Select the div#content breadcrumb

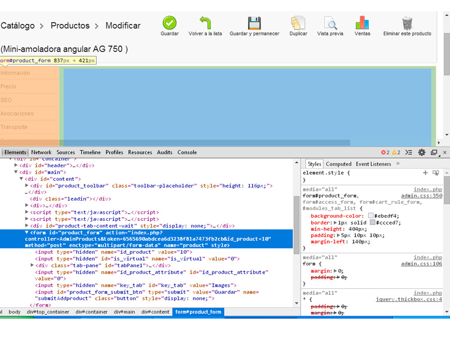coord(155,312)
